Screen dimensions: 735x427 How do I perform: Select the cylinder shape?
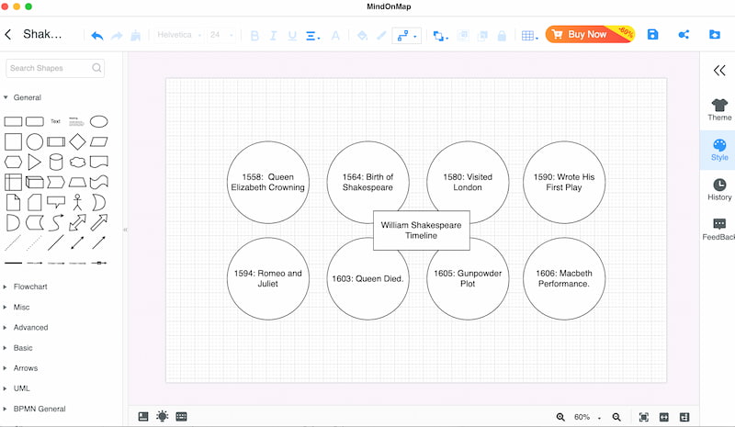click(x=56, y=163)
